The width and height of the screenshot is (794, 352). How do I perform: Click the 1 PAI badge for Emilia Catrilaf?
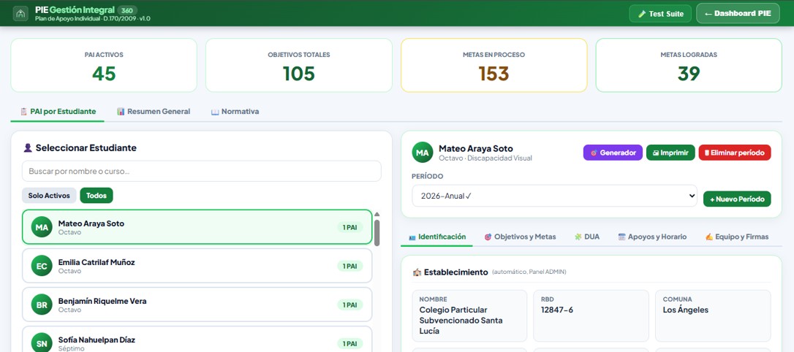[x=350, y=266]
